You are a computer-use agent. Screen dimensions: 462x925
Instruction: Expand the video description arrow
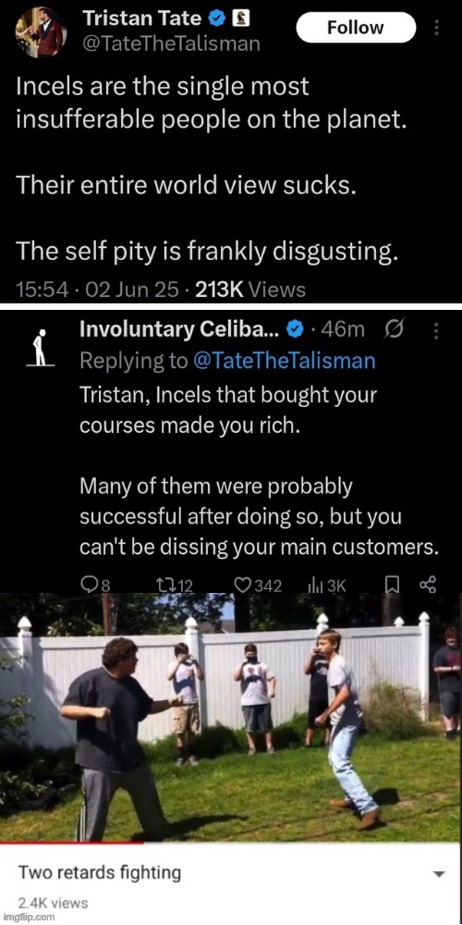(438, 874)
